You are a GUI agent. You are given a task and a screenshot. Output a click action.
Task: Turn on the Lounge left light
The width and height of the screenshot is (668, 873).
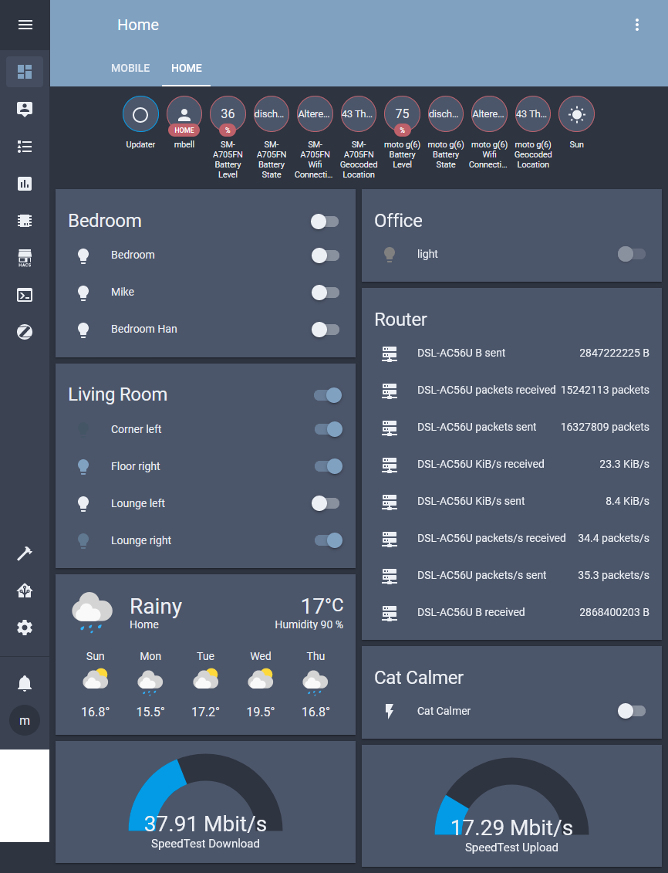[325, 503]
